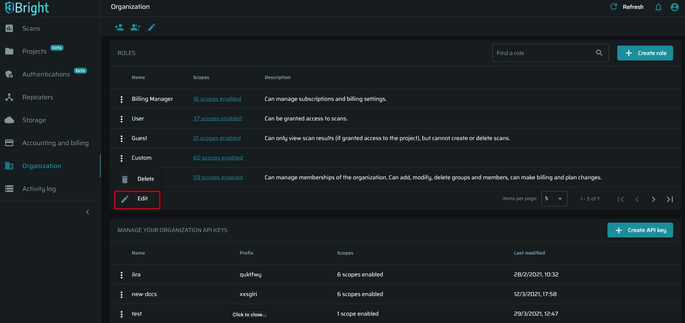Open the 37 scopes enabled link
Image resolution: width=685 pixels, height=323 pixels.
217,119
